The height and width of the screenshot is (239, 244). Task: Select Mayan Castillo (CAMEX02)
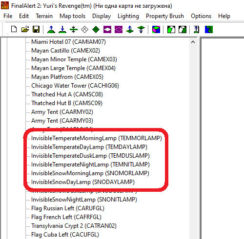[65, 51]
